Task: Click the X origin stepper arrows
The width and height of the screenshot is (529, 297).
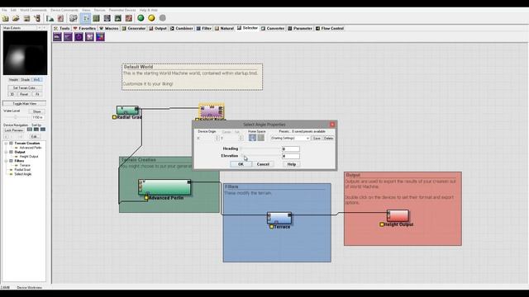Action: point(217,138)
